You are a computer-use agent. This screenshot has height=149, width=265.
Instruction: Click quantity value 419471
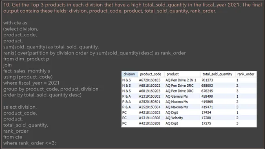(x=207, y=107)
